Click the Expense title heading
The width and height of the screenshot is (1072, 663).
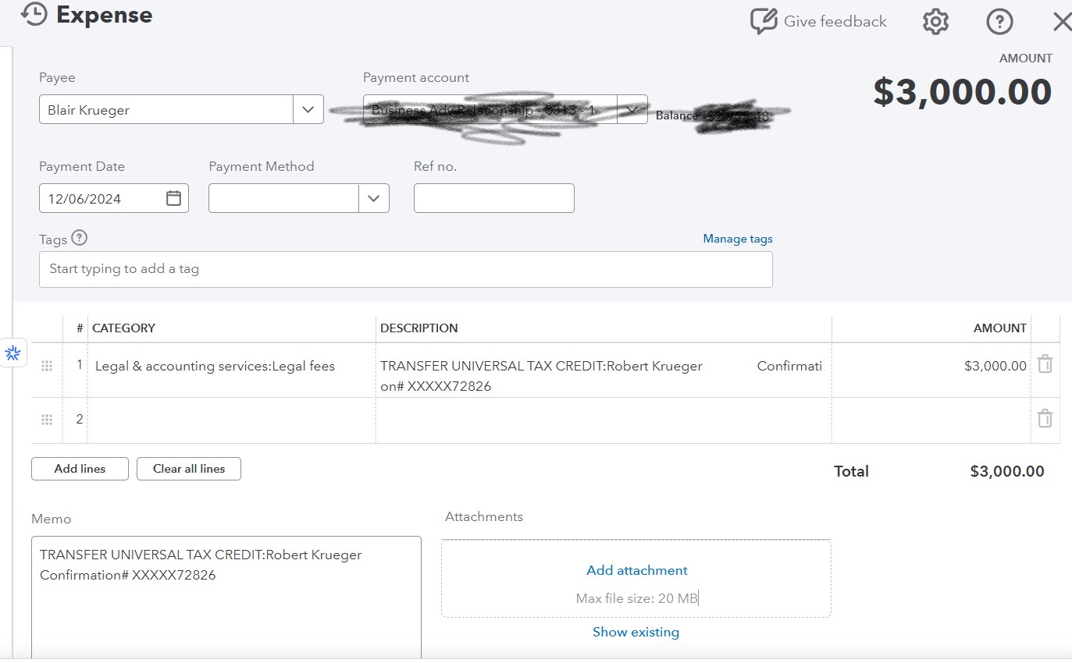105,15
